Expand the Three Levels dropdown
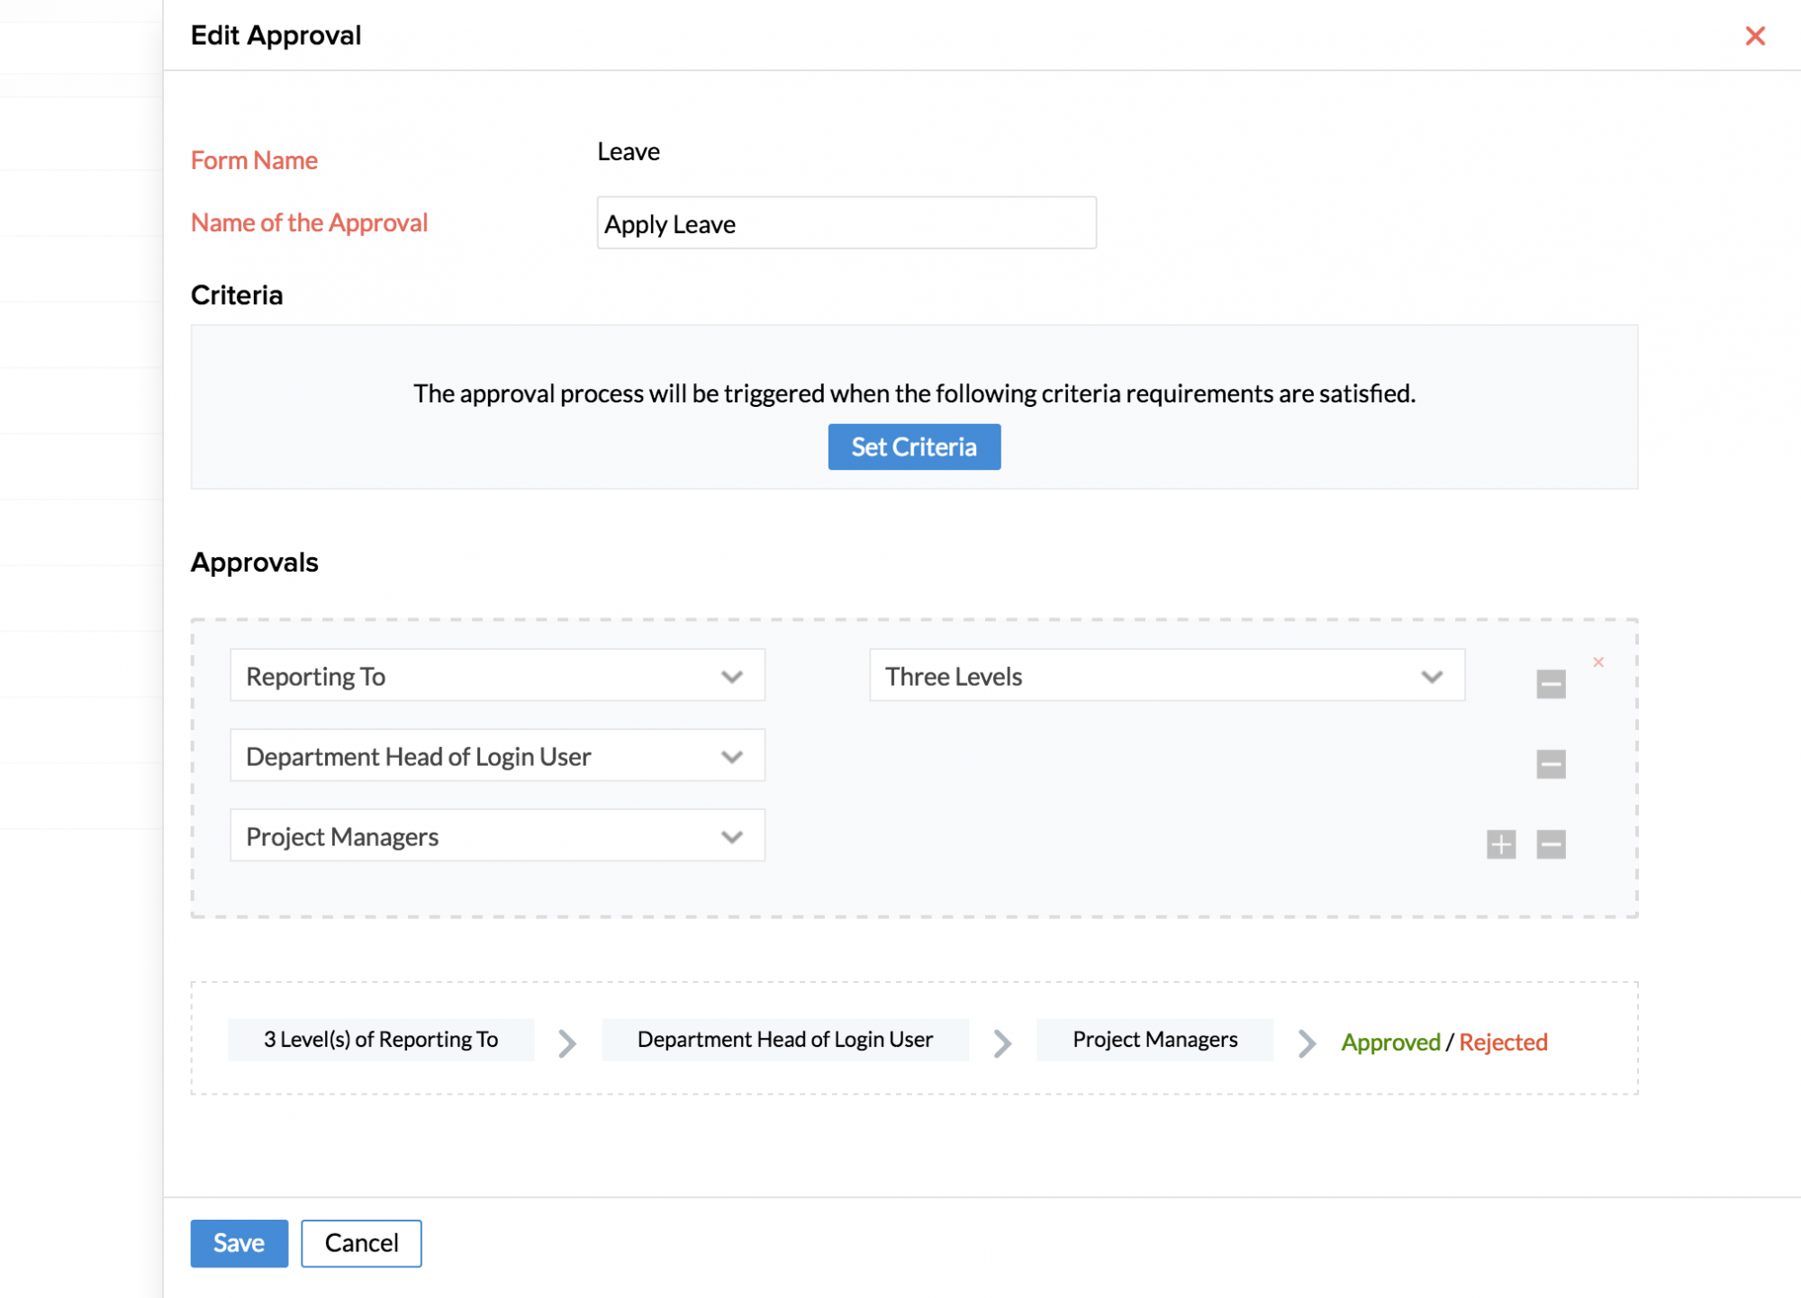The image size is (1801, 1298). pyautogui.click(x=1166, y=676)
